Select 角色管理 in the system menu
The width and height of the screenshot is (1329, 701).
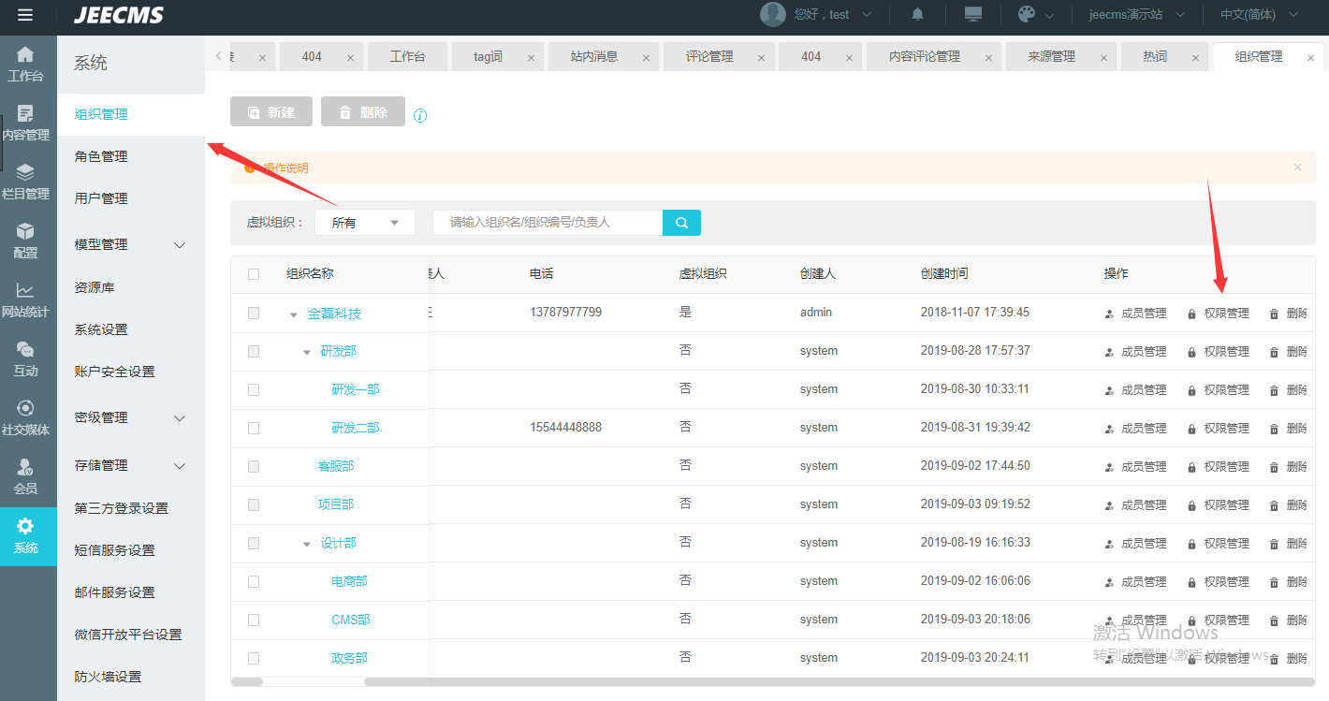pyautogui.click(x=101, y=156)
